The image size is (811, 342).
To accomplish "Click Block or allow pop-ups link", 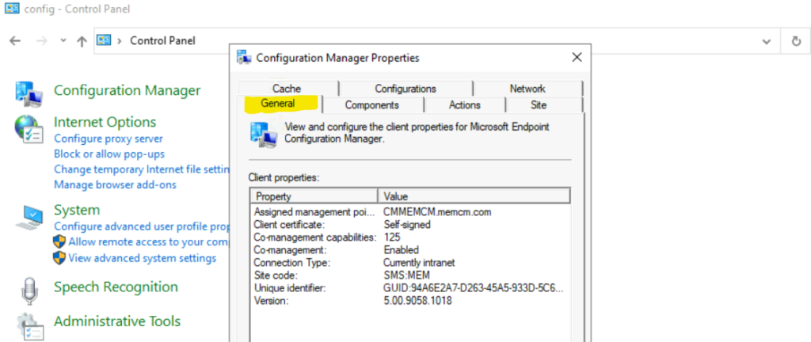I will (x=109, y=154).
